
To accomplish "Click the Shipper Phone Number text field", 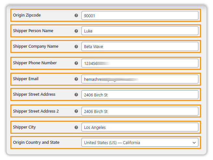I will click(140, 63).
